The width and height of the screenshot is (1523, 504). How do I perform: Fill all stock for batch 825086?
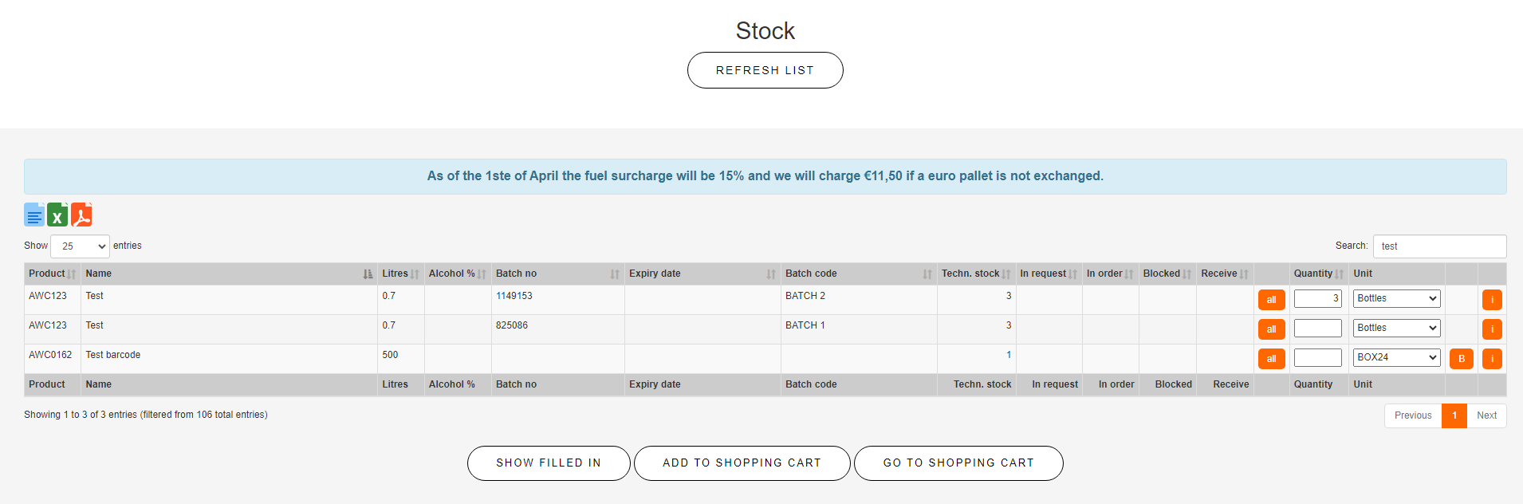(1271, 329)
